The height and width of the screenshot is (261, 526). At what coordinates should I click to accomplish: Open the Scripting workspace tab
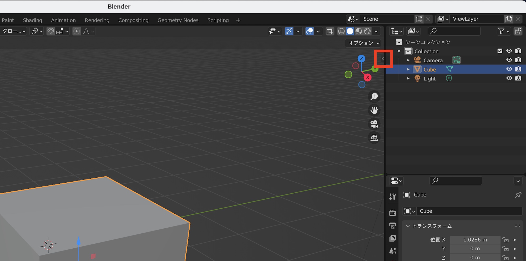pyautogui.click(x=218, y=20)
